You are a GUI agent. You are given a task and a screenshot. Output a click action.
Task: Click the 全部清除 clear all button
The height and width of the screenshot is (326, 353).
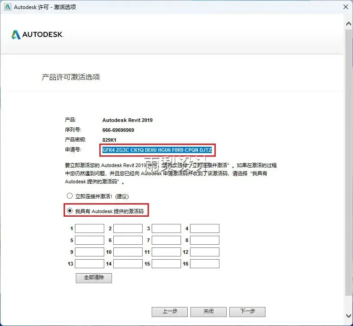(x=94, y=278)
